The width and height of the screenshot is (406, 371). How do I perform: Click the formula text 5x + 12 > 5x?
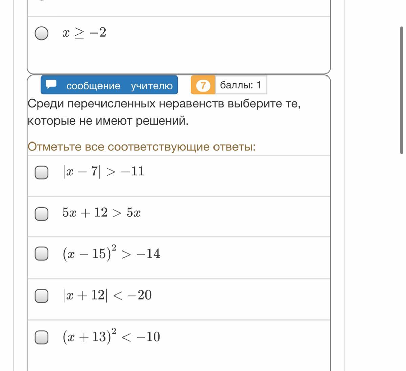101,213
